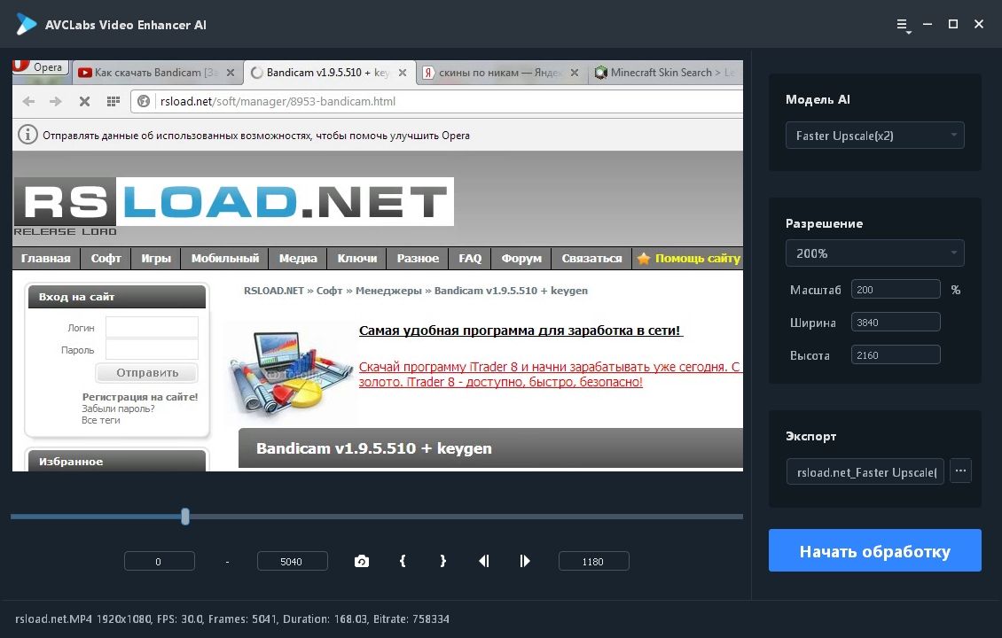The width and height of the screenshot is (1002, 638).
Task: Click the 'Модель AI' section label
Action: click(818, 99)
